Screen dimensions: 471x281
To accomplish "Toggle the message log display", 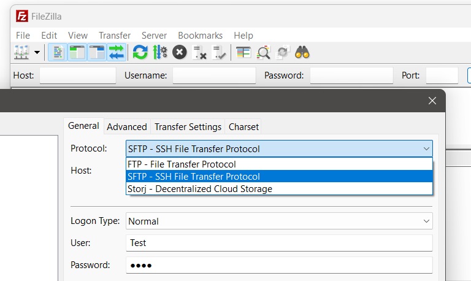I will [57, 53].
